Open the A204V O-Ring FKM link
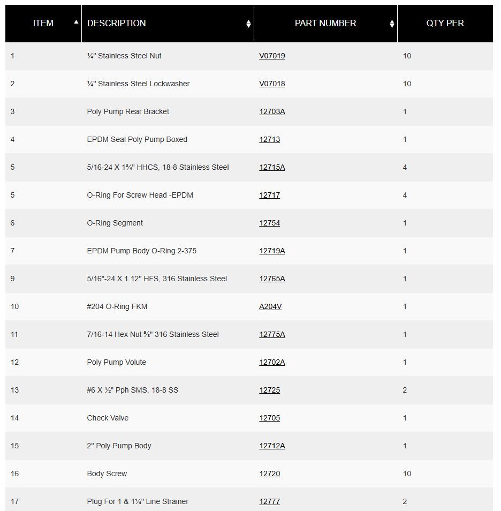Screen dimensions: 501x511 [x=271, y=306]
